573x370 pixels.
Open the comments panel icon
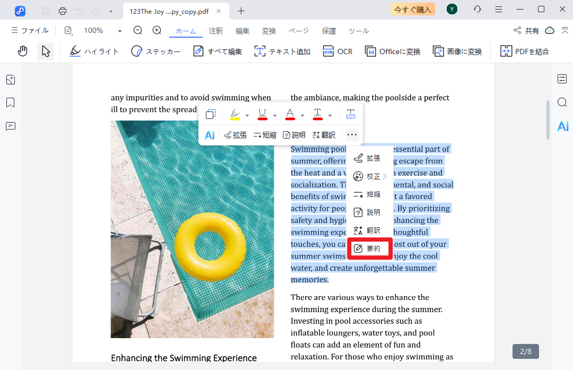[11, 126]
